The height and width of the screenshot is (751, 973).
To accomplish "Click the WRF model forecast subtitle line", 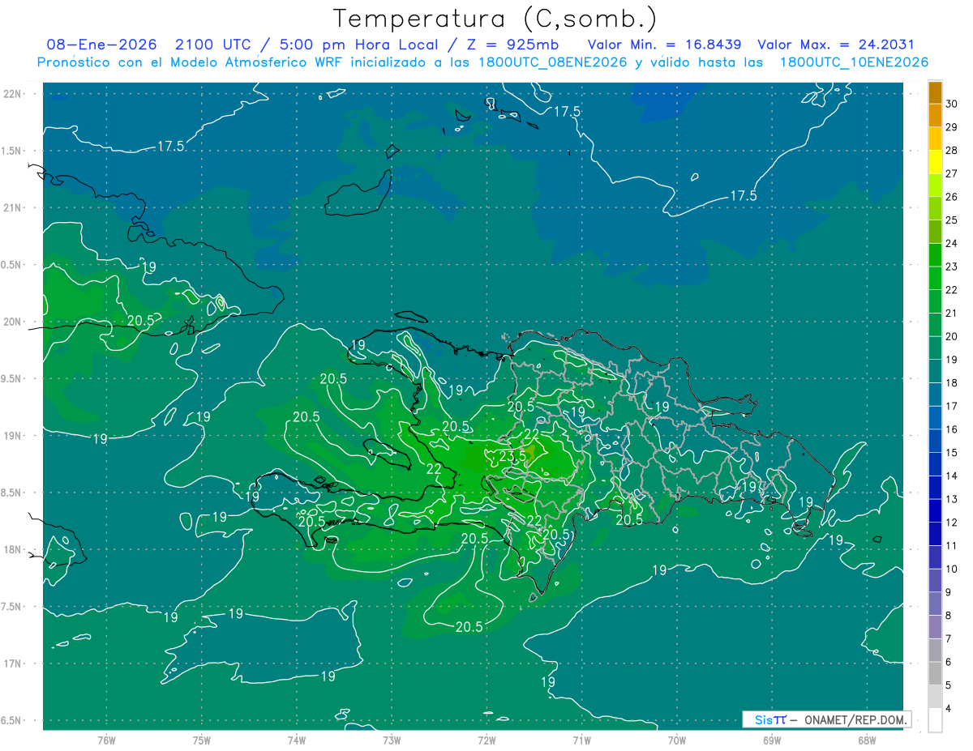I will [482, 62].
